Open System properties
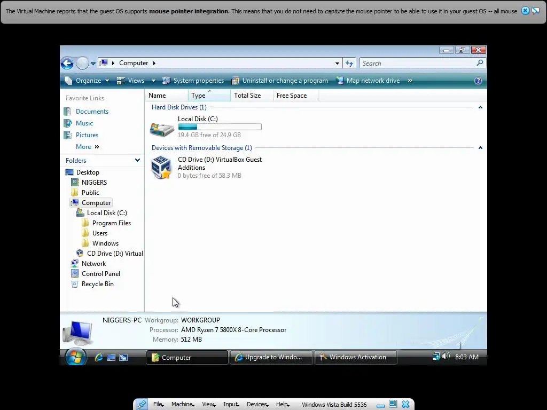547x410 pixels. point(193,81)
